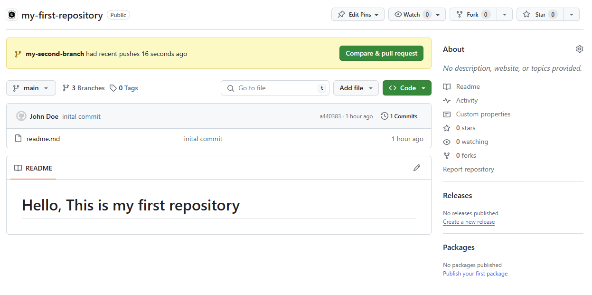Click the branch icon in the yellow banner
592x295 pixels.
[x=18, y=54]
